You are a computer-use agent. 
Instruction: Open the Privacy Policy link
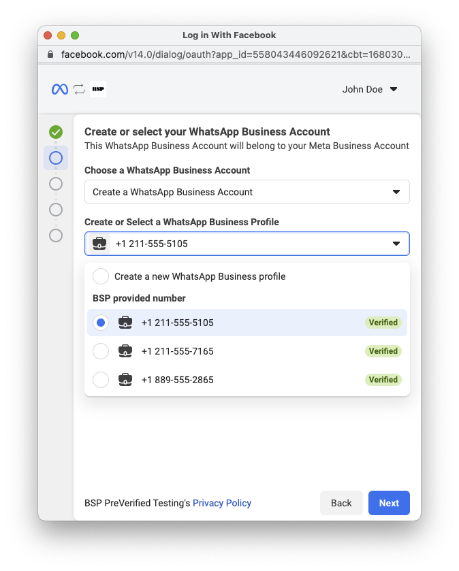coord(222,503)
